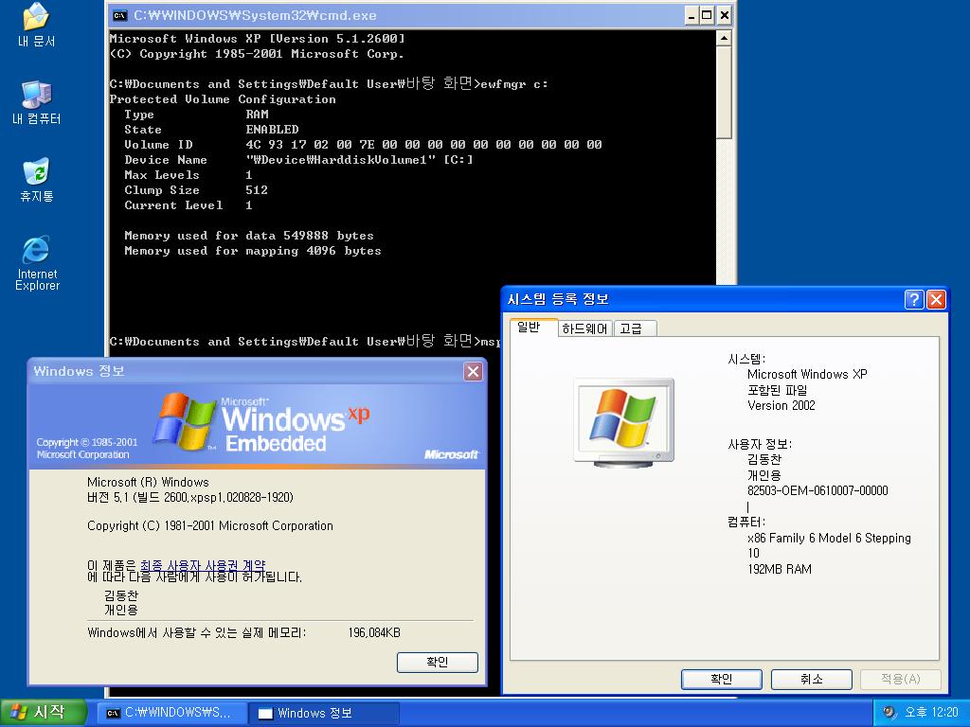Click the Windows flag icon on 시작 button
970x727 pixels.
18,712
